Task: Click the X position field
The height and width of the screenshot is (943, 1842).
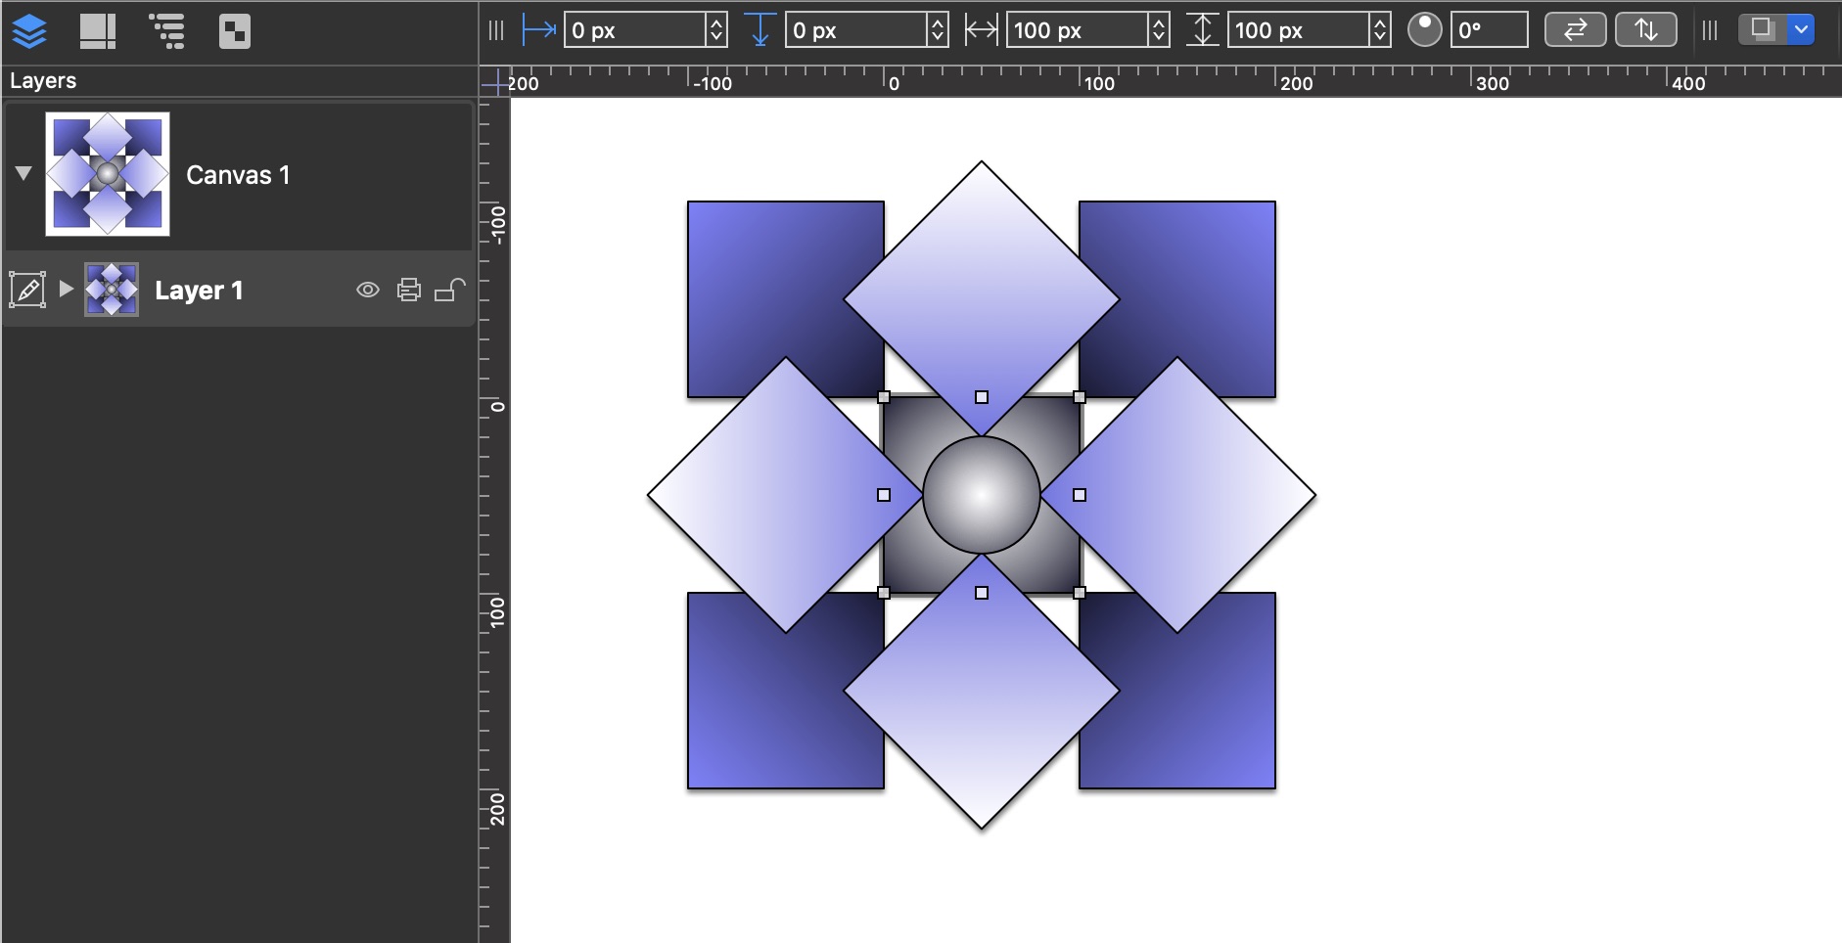Action: [634, 30]
